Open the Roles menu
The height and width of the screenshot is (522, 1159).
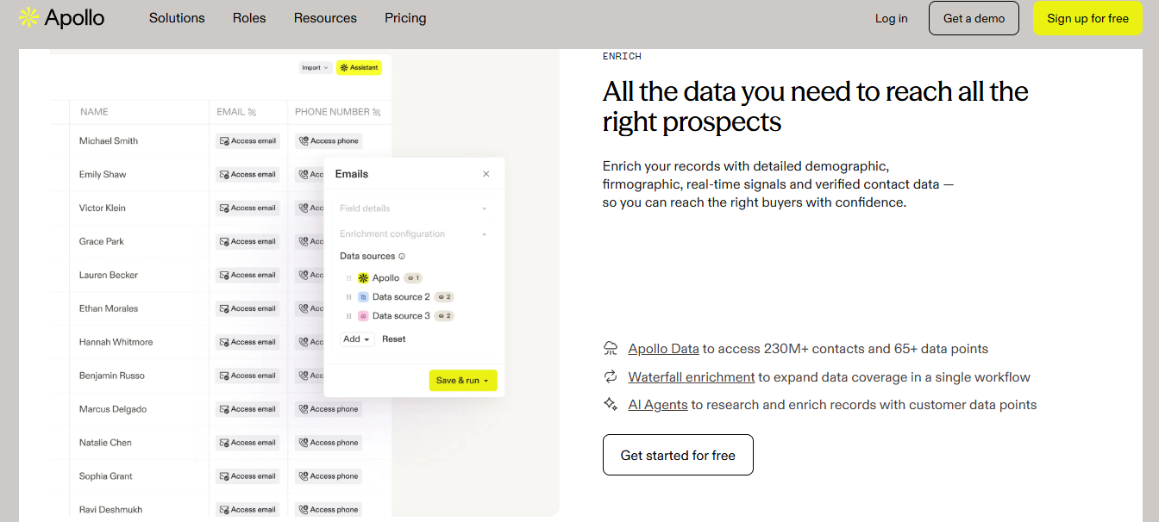249,18
